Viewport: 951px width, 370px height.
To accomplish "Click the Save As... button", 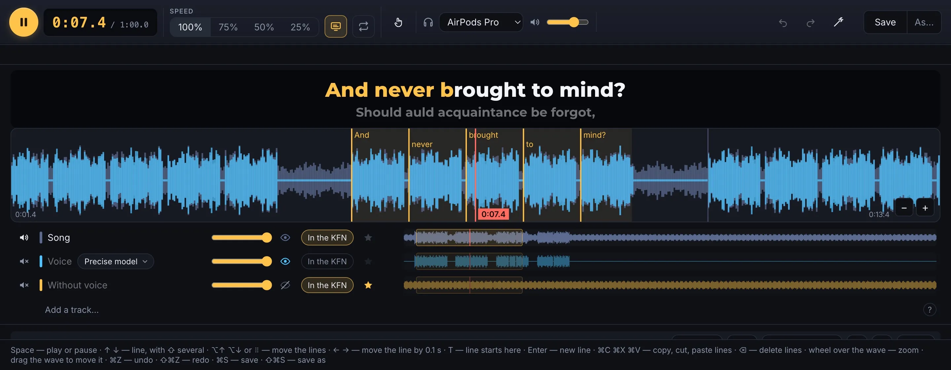I will click(924, 22).
